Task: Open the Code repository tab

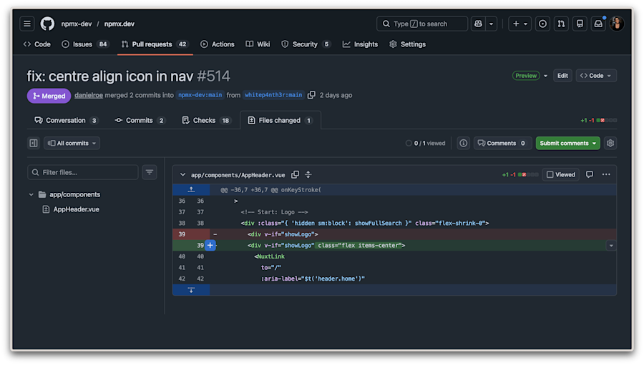Action: point(37,44)
